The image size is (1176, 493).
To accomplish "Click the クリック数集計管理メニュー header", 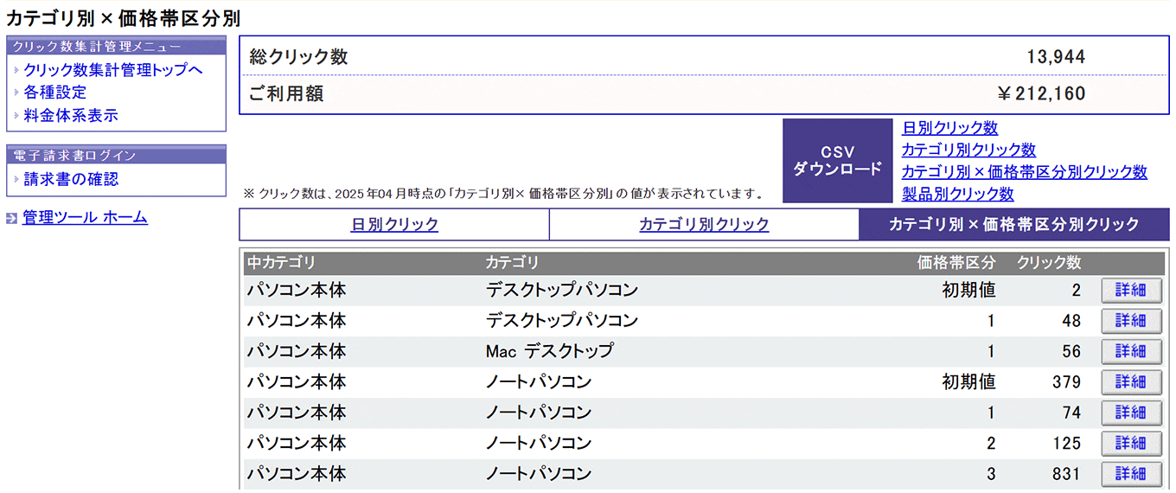I will [x=116, y=47].
